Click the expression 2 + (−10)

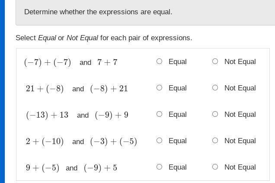(45, 141)
